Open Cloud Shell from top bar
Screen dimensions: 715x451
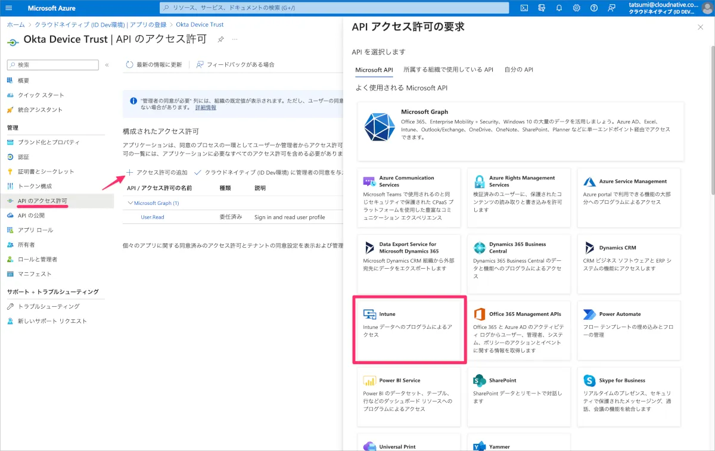[524, 8]
